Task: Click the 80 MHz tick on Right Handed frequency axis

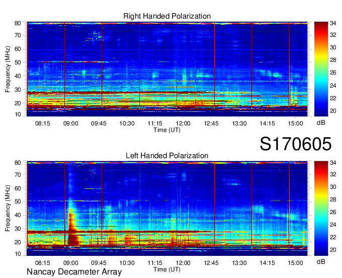Action: coord(18,23)
